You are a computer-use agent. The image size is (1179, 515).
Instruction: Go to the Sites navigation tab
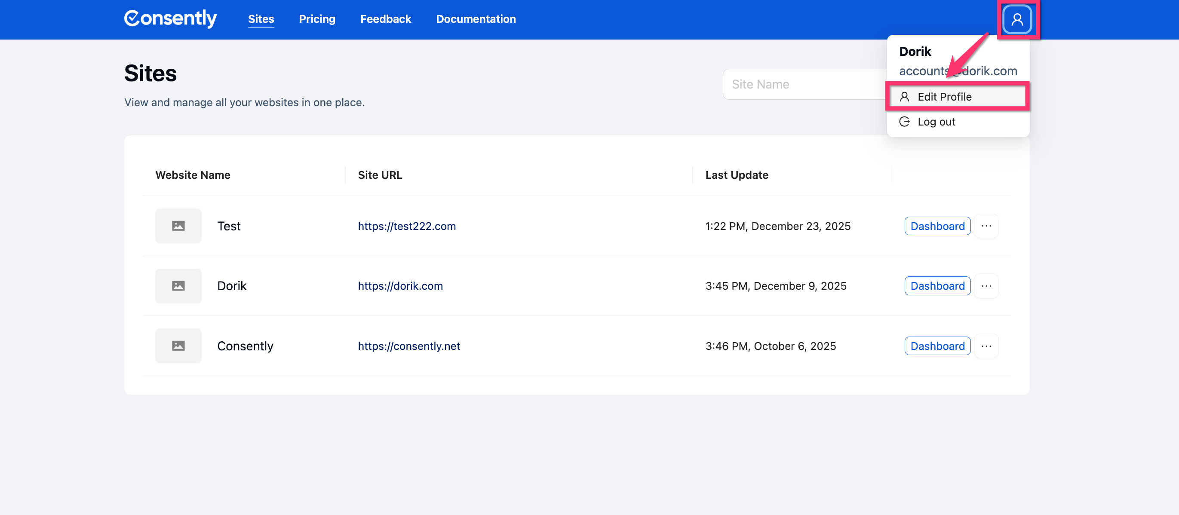pos(261,19)
